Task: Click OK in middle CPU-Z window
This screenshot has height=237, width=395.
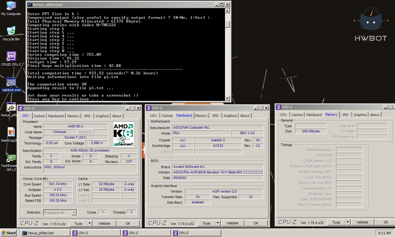Action: (x=256, y=223)
